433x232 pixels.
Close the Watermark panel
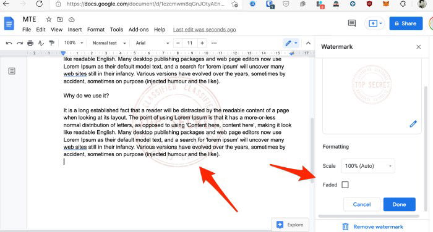419,47
